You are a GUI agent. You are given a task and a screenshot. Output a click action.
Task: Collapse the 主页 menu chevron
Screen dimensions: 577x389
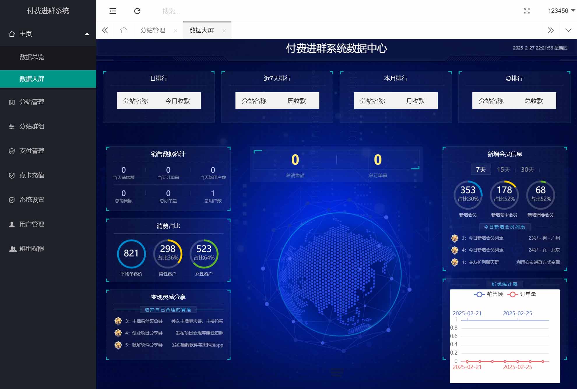[87, 34]
